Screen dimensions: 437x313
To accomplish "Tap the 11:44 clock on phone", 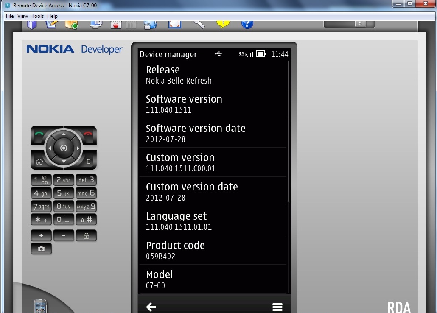I will [x=280, y=54].
